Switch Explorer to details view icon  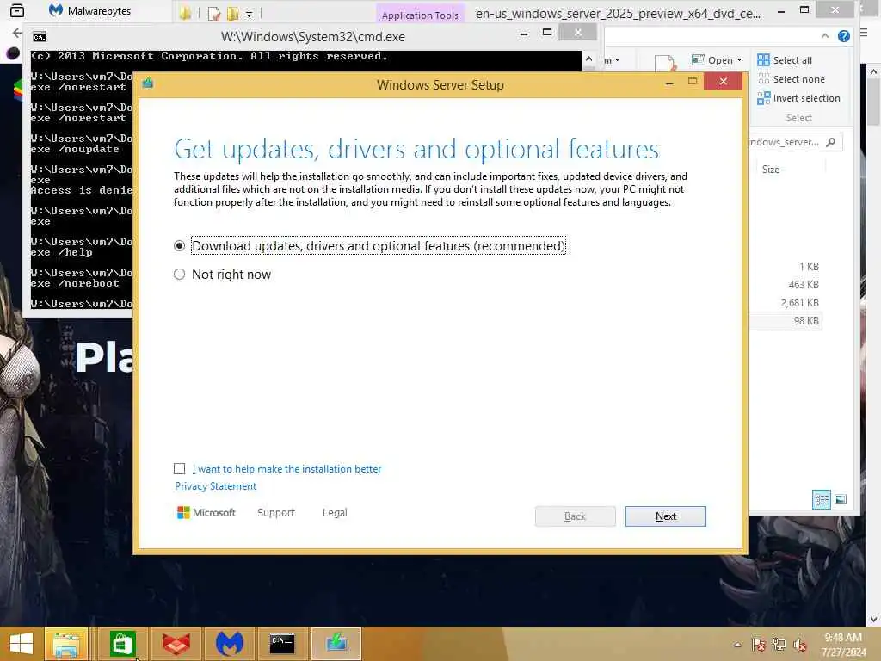click(x=821, y=499)
